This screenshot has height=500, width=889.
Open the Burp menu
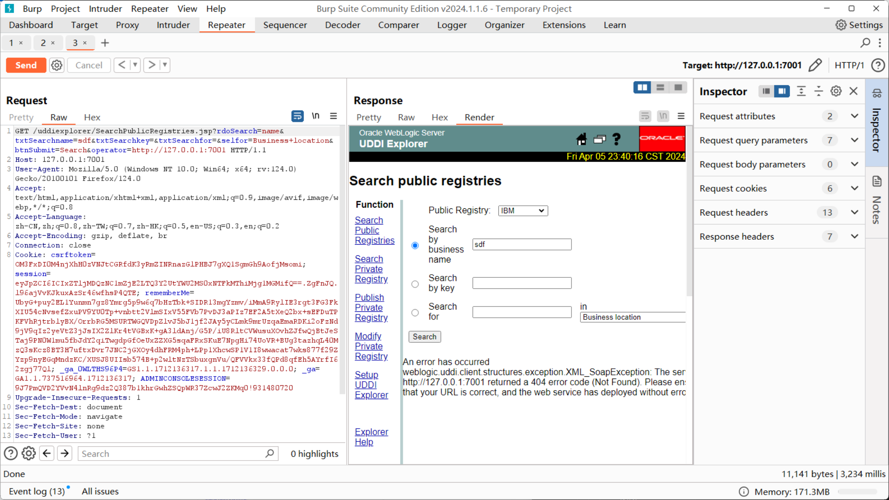click(32, 9)
